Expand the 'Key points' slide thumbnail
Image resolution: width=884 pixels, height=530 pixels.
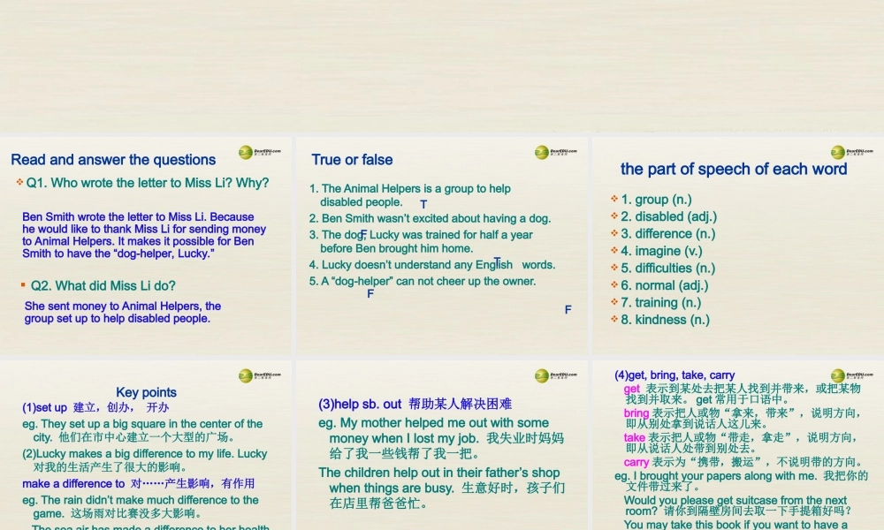pos(146,442)
